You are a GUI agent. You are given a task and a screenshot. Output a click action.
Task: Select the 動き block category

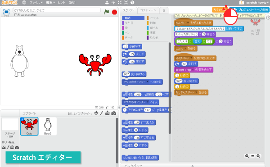(133, 18)
